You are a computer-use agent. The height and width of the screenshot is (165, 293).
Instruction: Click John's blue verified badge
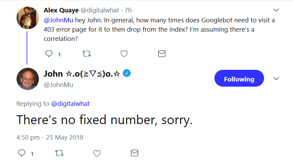pyautogui.click(x=127, y=73)
